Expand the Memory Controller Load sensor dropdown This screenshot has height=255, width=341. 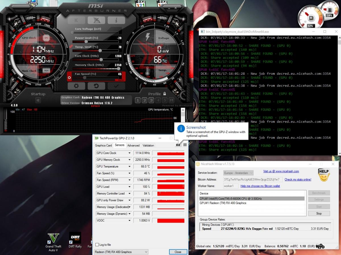click(x=130, y=194)
